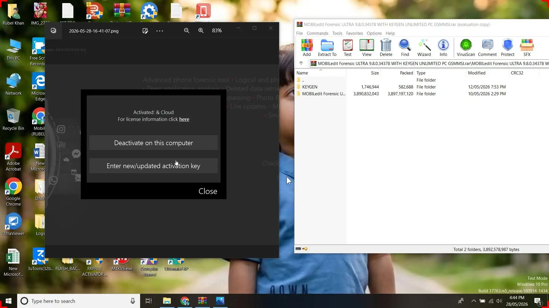Show archive Info in WinRAR
Screen dimensions: 549x308
443,48
